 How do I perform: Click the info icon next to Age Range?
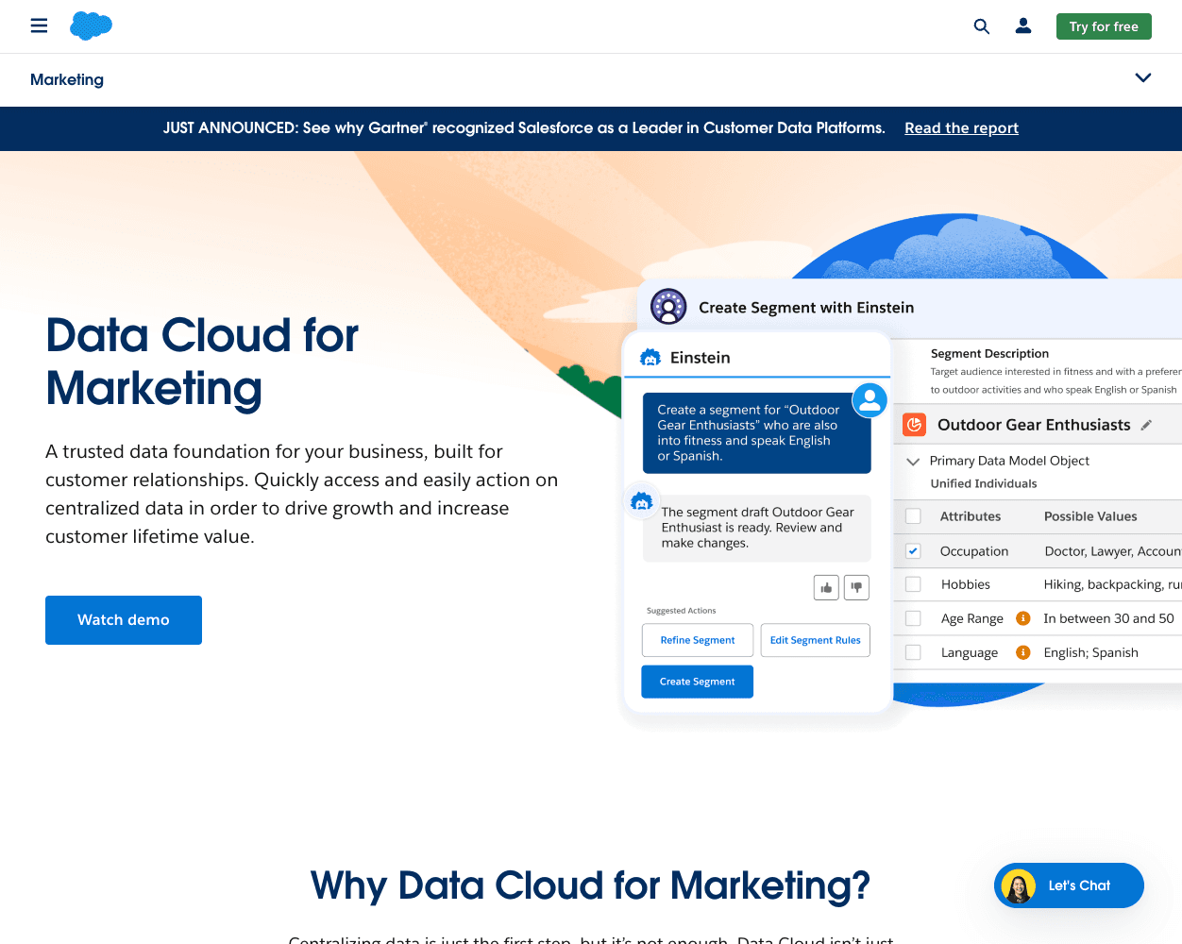[1022, 618]
